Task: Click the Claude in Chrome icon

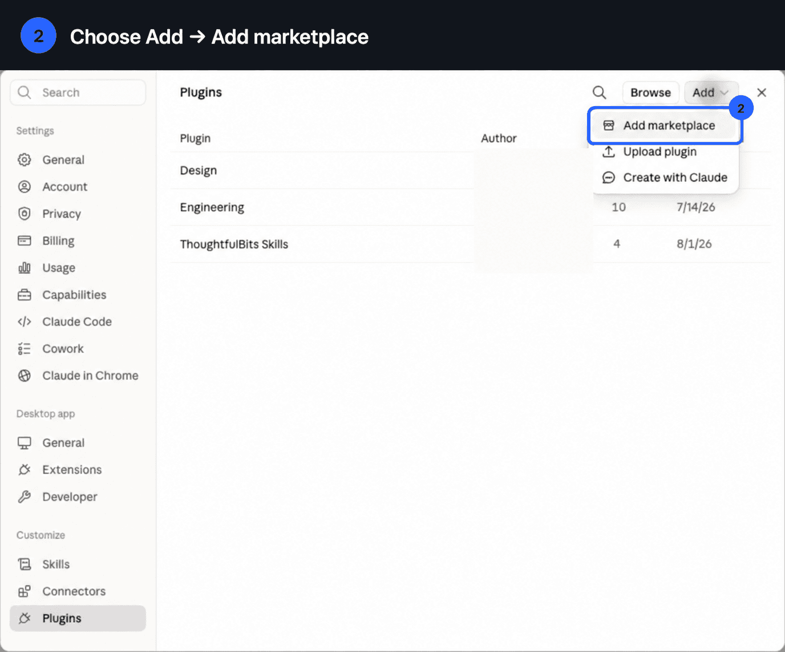Action: click(24, 375)
